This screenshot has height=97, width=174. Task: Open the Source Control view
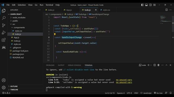coord(4,25)
